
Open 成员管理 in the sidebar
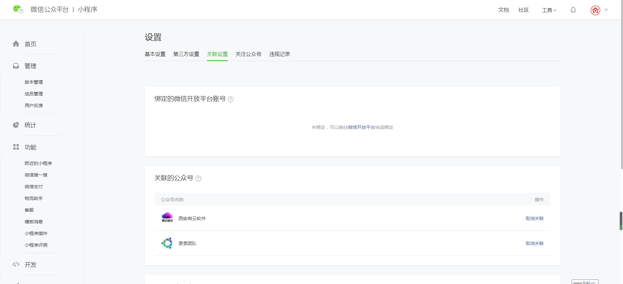pos(34,94)
